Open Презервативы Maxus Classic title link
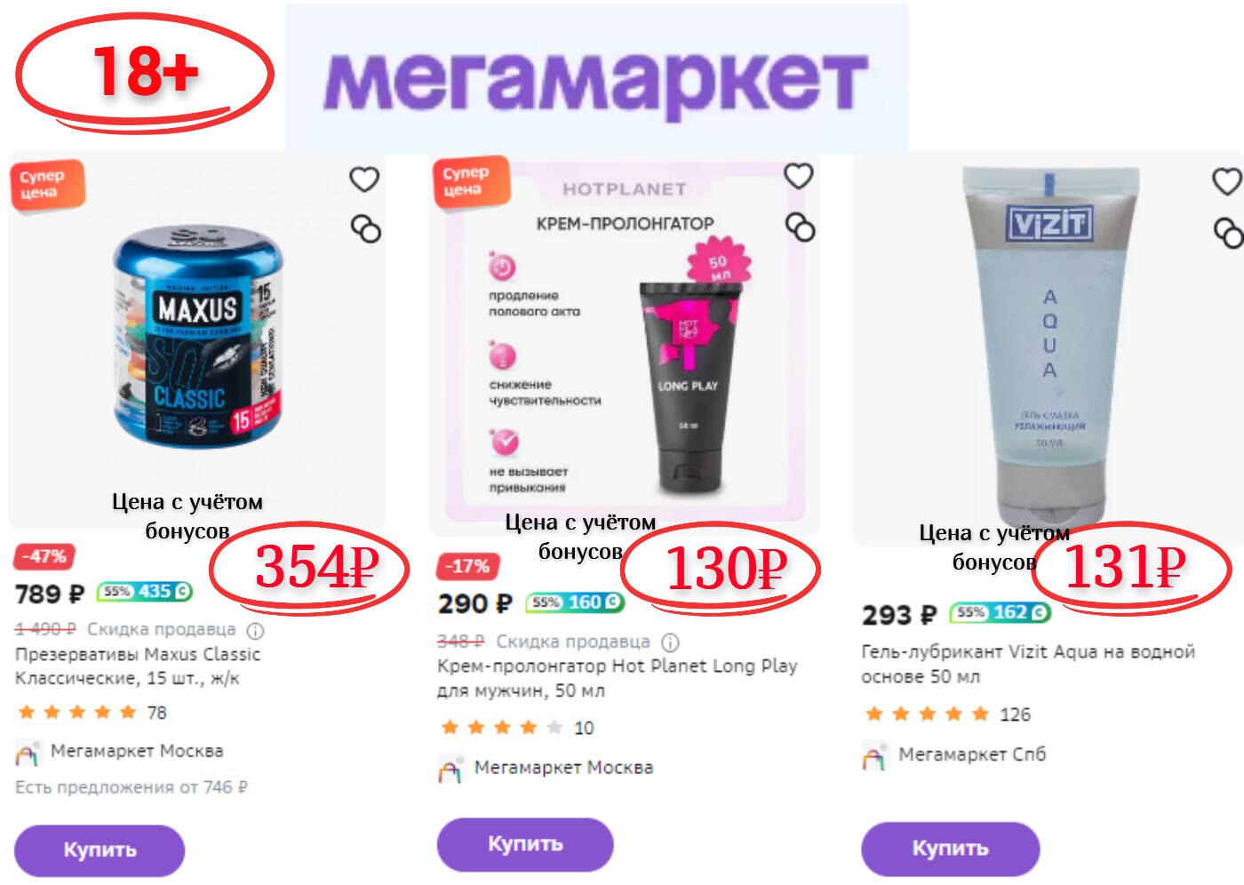The image size is (1244, 885). [138, 666]
